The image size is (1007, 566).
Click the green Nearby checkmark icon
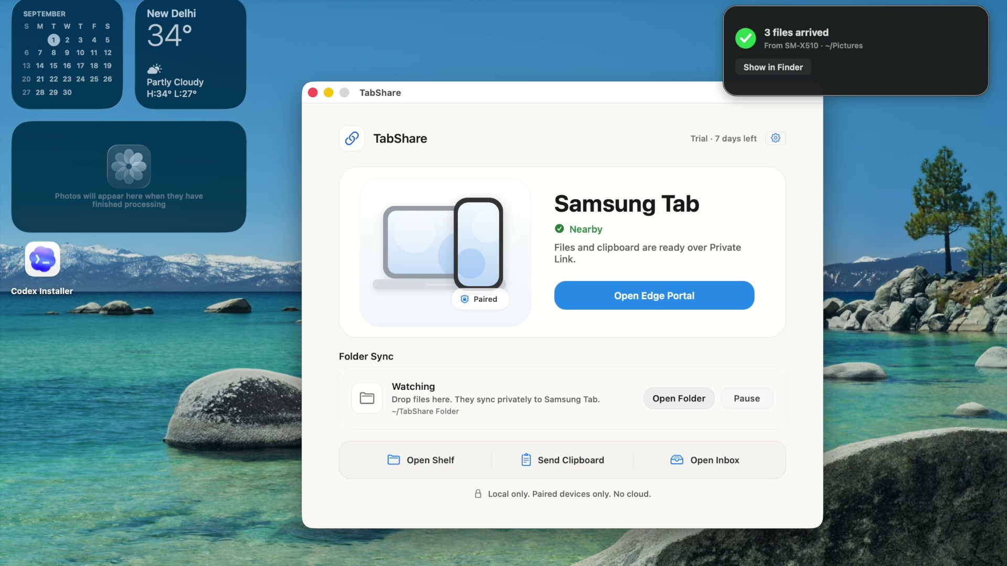(x=560, y=229)
